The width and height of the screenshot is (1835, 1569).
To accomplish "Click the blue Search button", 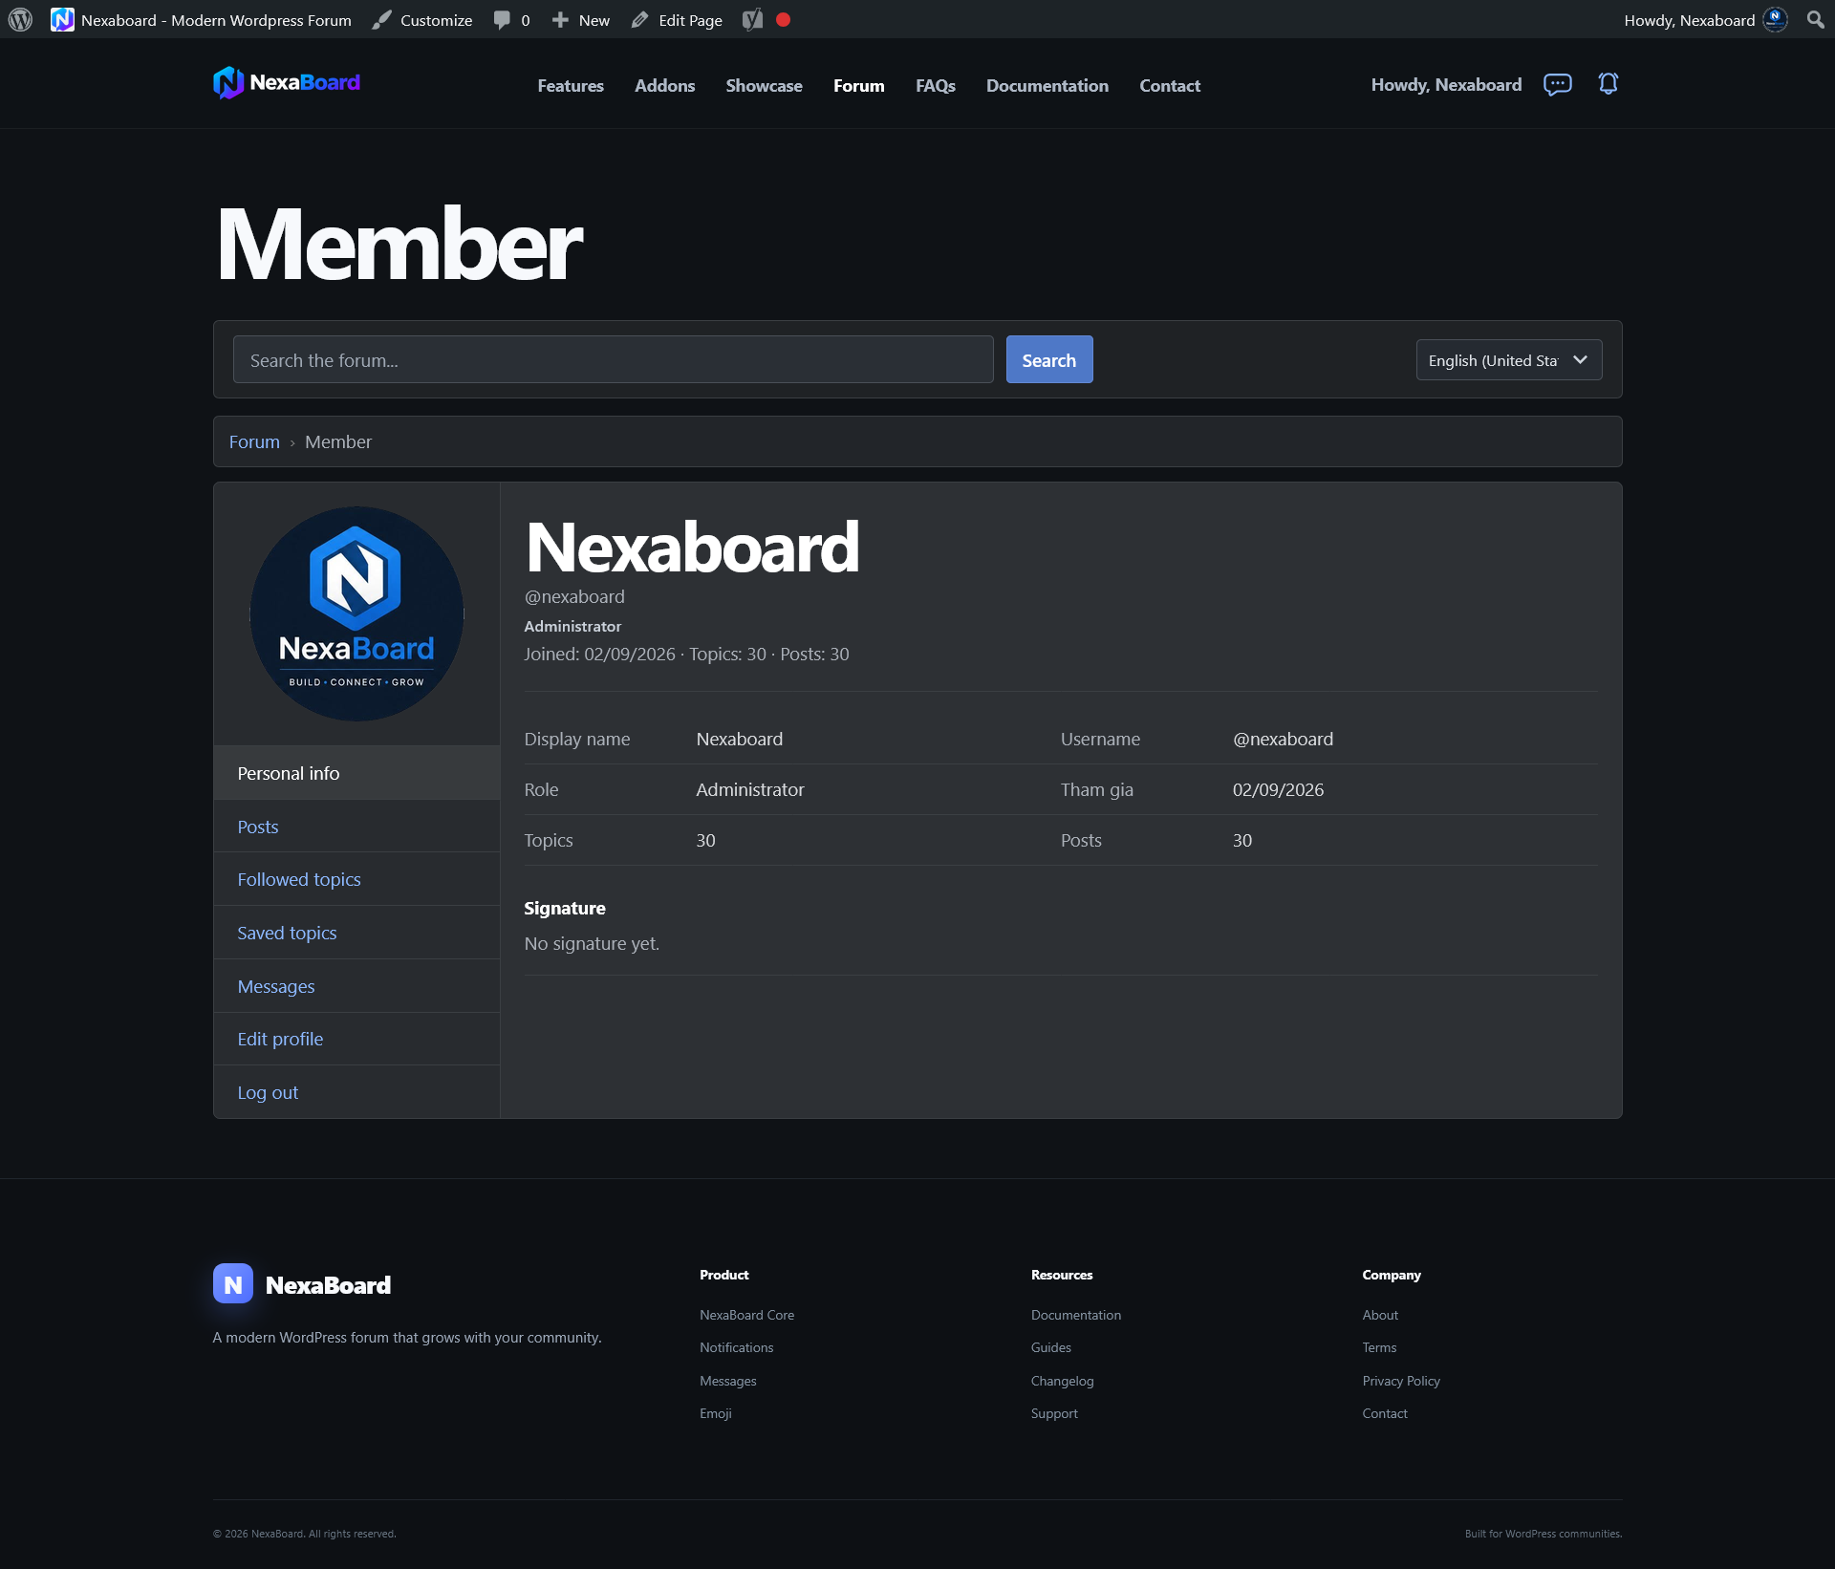I will point(1048,359).
